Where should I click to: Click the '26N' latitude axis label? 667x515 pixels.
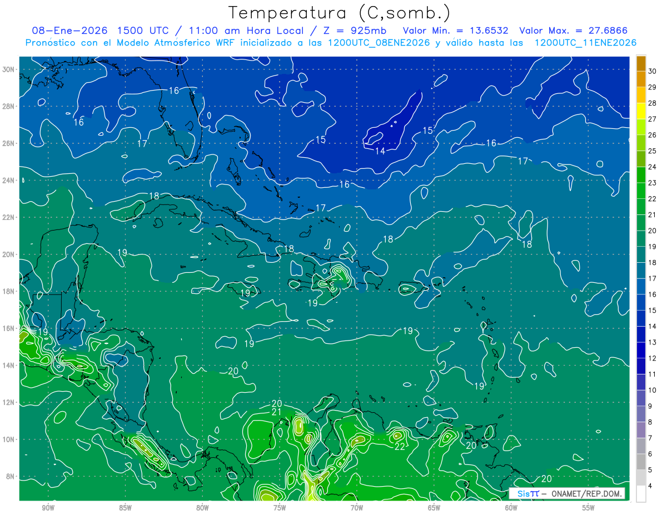click(8, 143)
